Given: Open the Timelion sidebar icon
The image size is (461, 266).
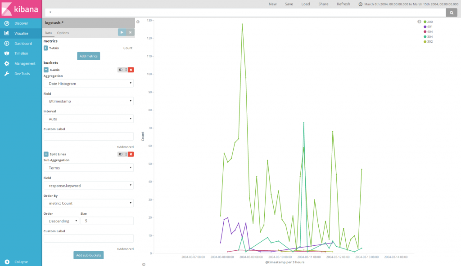Looking at the screenshot, I should [7, 53].
